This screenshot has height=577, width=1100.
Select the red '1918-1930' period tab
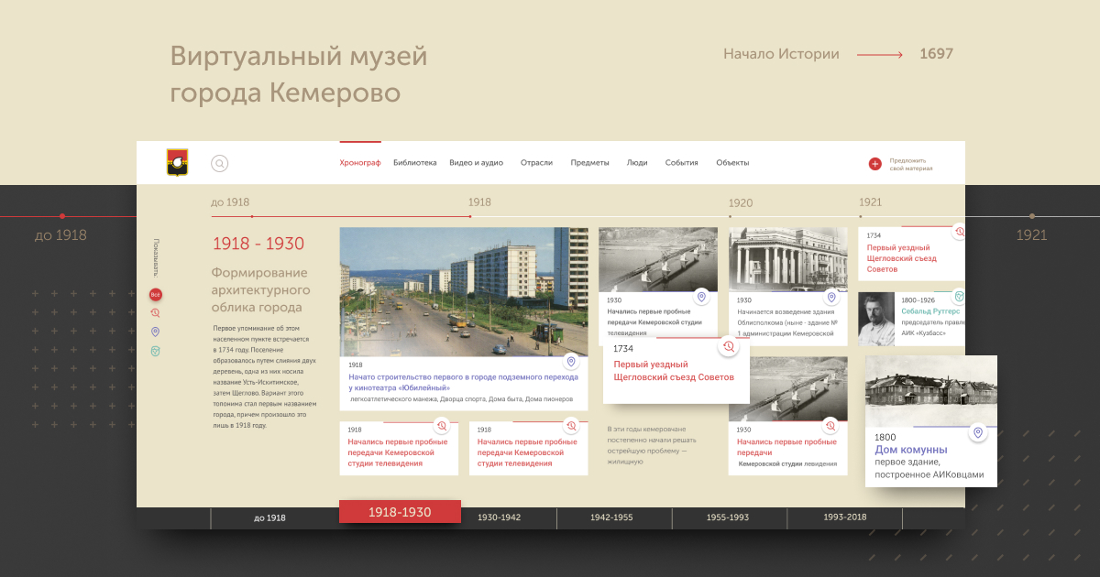point(400,512)
